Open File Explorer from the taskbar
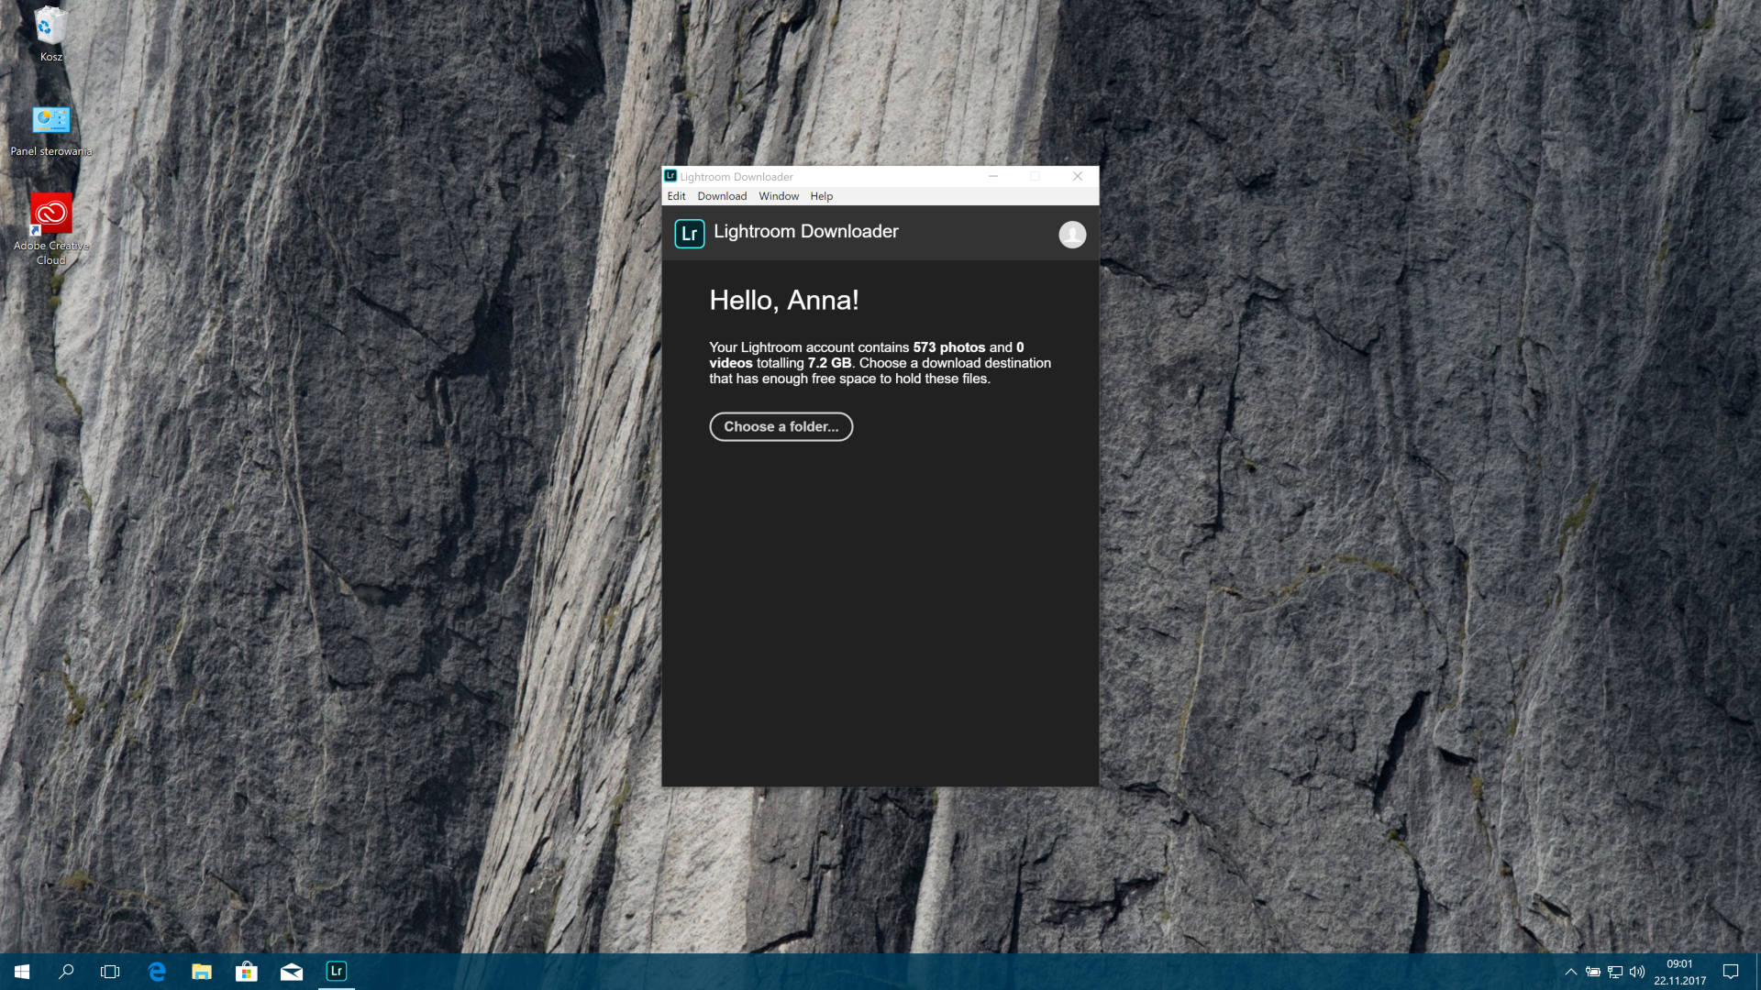The image size is (1761, 990). tap(202, 972)
